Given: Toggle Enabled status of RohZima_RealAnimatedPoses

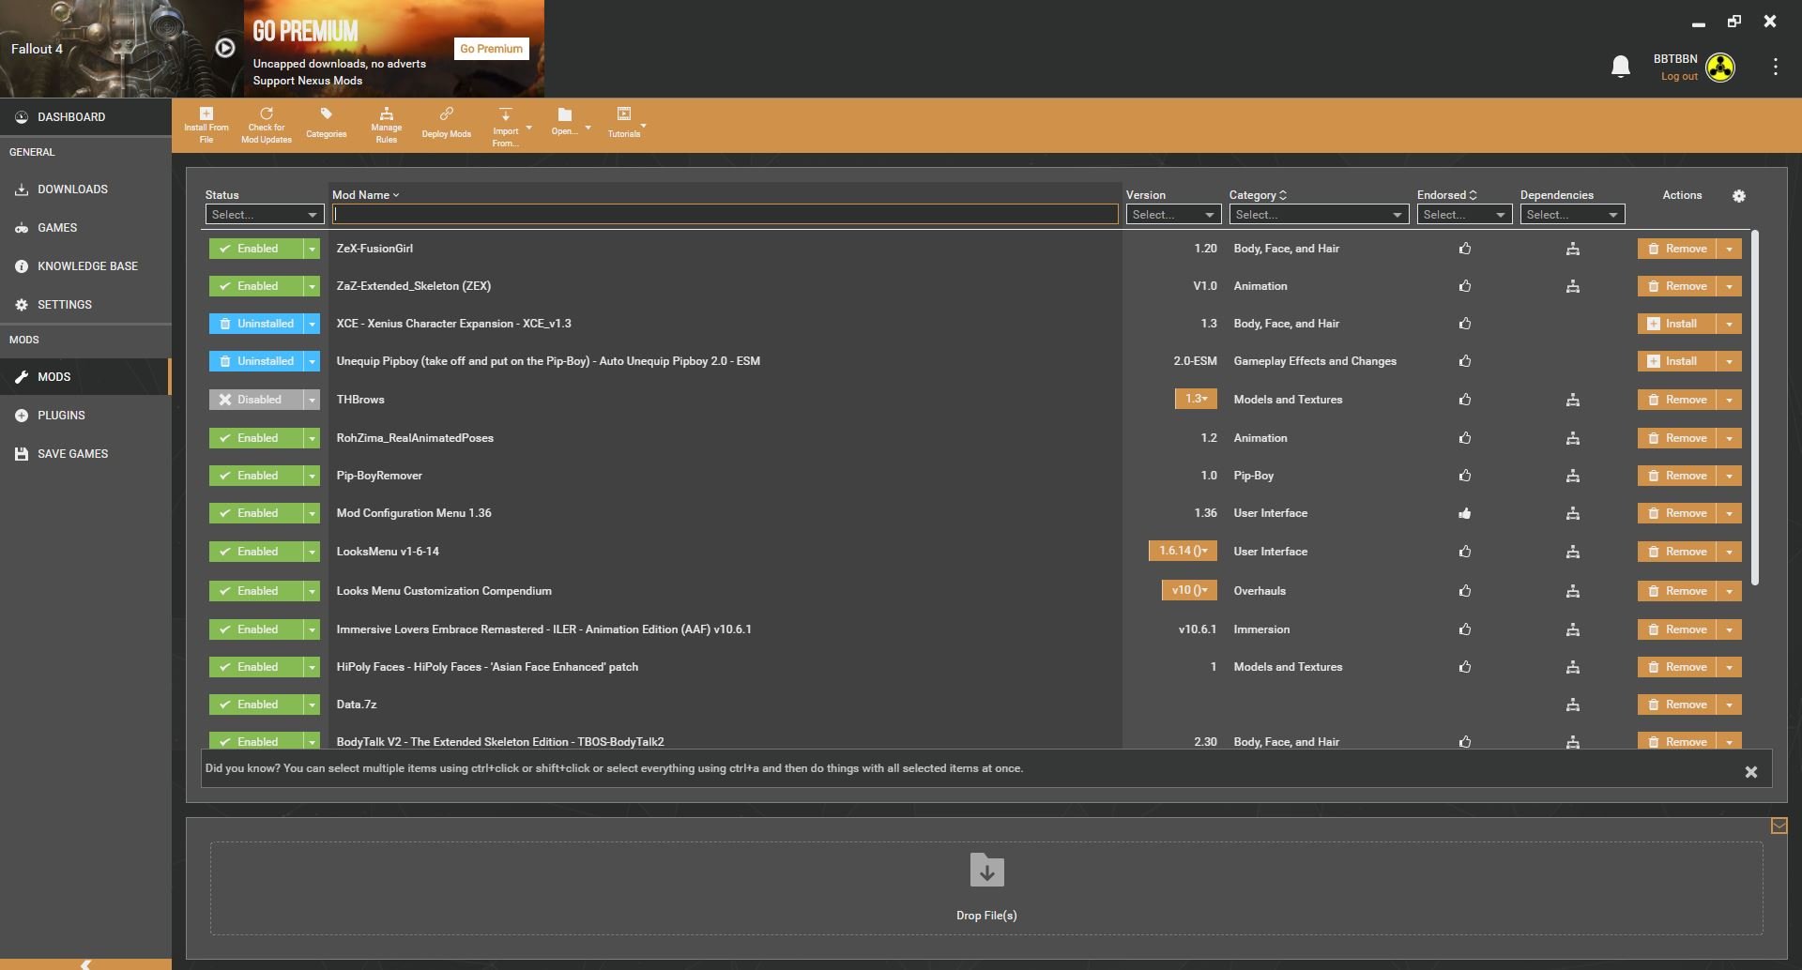Looking at the screenshot, I should click(x=256, y=438).
